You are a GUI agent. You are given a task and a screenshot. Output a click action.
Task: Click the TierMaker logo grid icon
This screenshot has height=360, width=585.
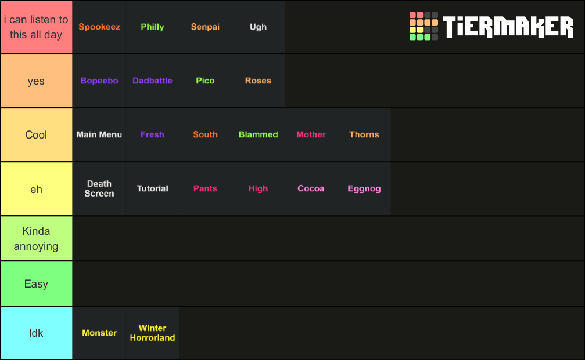pos(424,26)
